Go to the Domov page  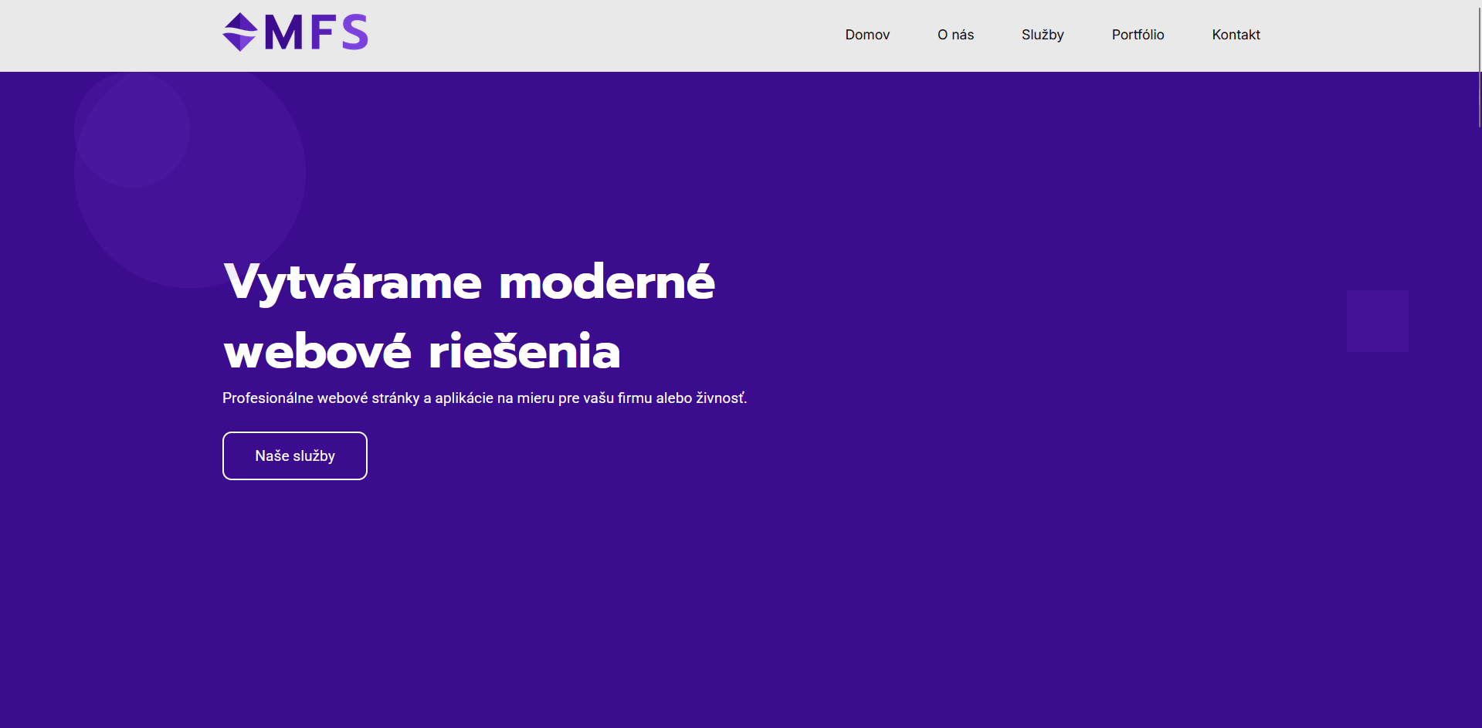click(x=866, y=35)
